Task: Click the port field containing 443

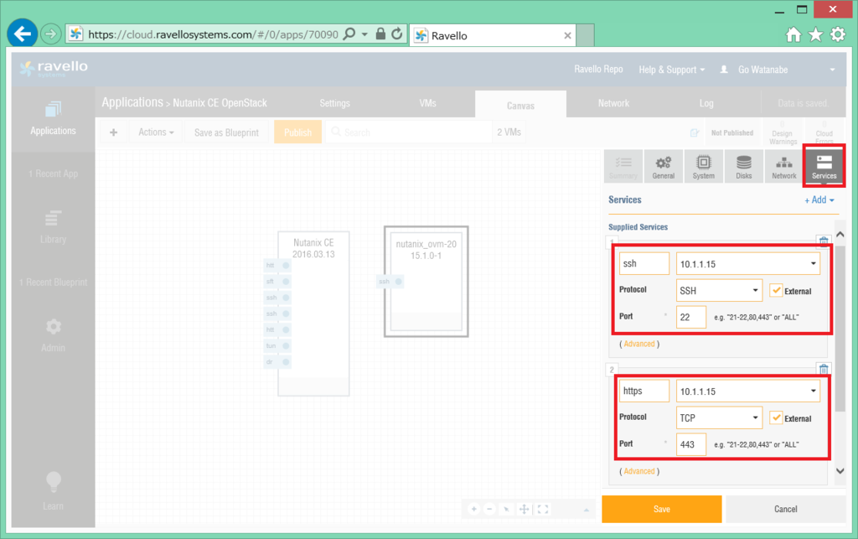Action: tap(691, 444)
